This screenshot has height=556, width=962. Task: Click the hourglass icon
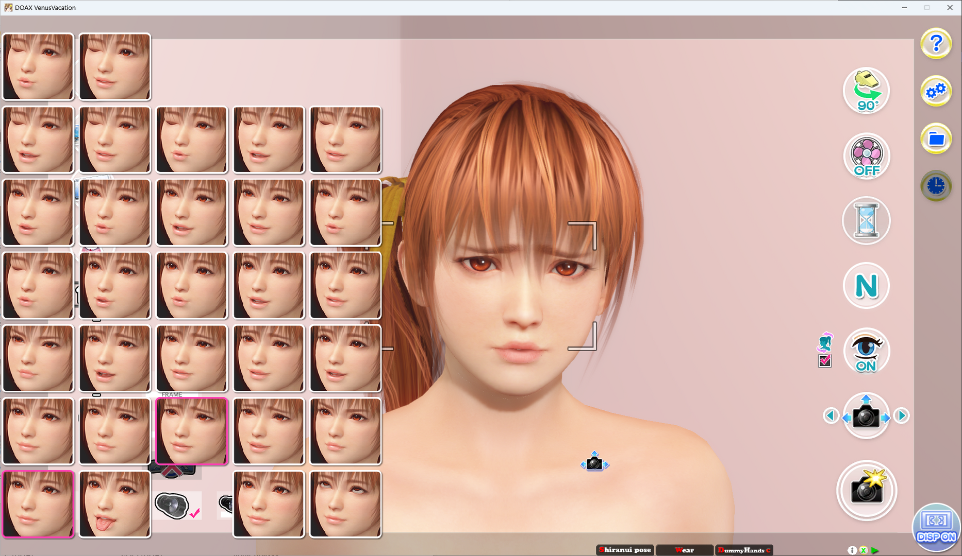click(866, 221)
